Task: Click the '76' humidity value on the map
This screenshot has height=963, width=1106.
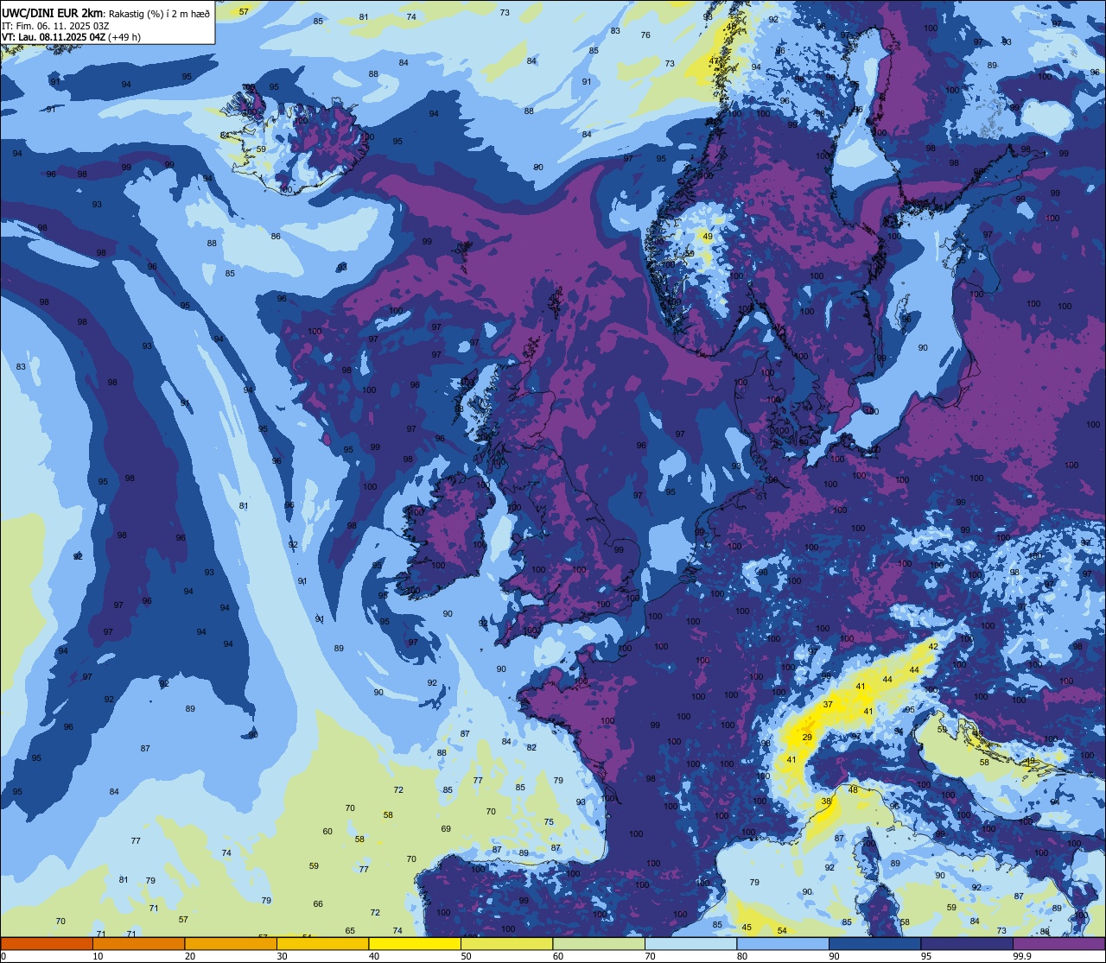Action: [x=645, y=35]
